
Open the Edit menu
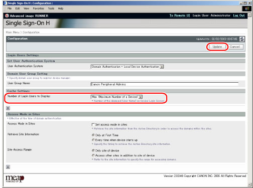pyautogui.click(x=18, y=9)
